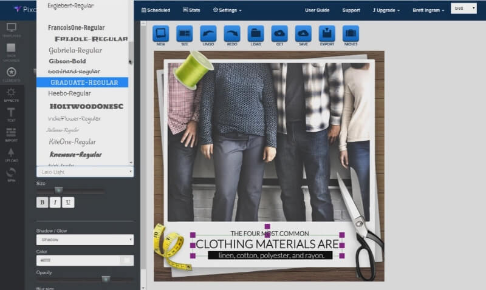This screenshot has height=290, width=486.
Task: Click the Opacity slider handle
Action: (x=106, y=279)
